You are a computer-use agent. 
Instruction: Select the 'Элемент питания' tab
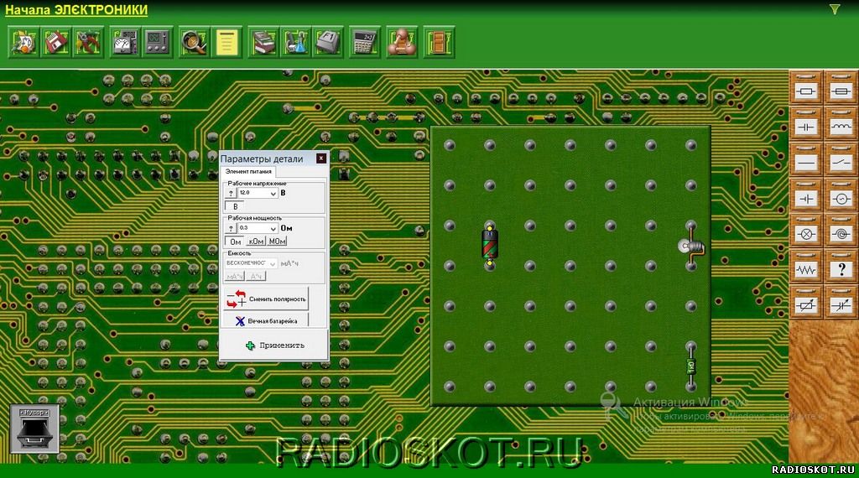coord(248,171)
